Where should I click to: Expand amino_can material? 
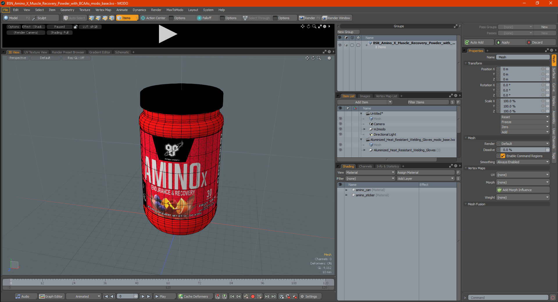click(346, 190)
